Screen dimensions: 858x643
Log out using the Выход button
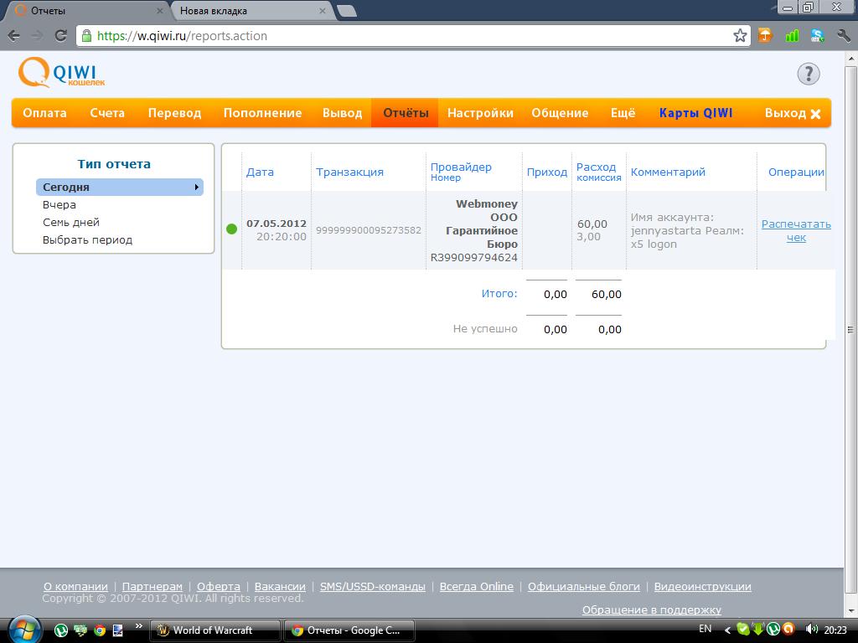click(x=792, y=113)
